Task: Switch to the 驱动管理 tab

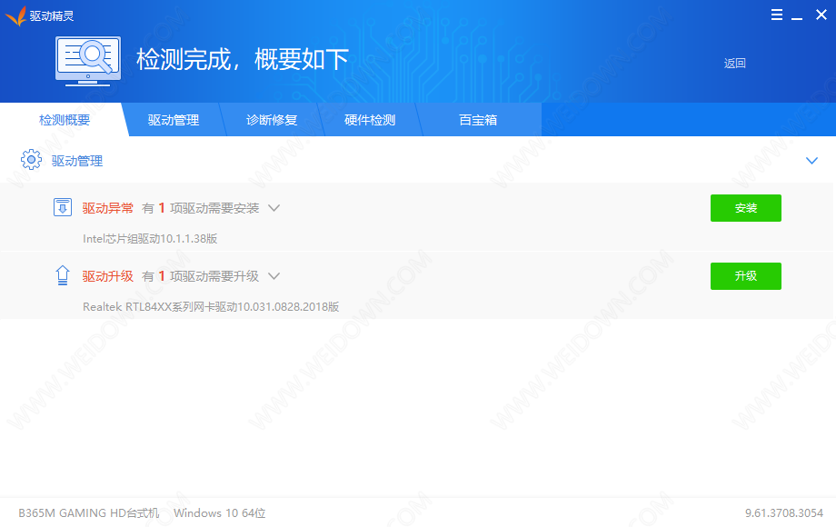Action: (174, 120)
